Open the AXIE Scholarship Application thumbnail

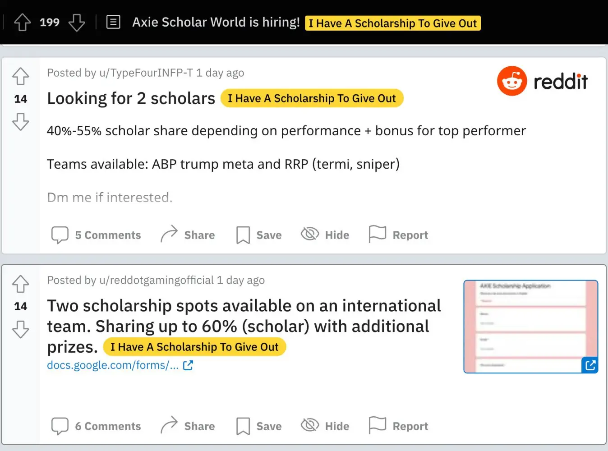coord(530,327)
